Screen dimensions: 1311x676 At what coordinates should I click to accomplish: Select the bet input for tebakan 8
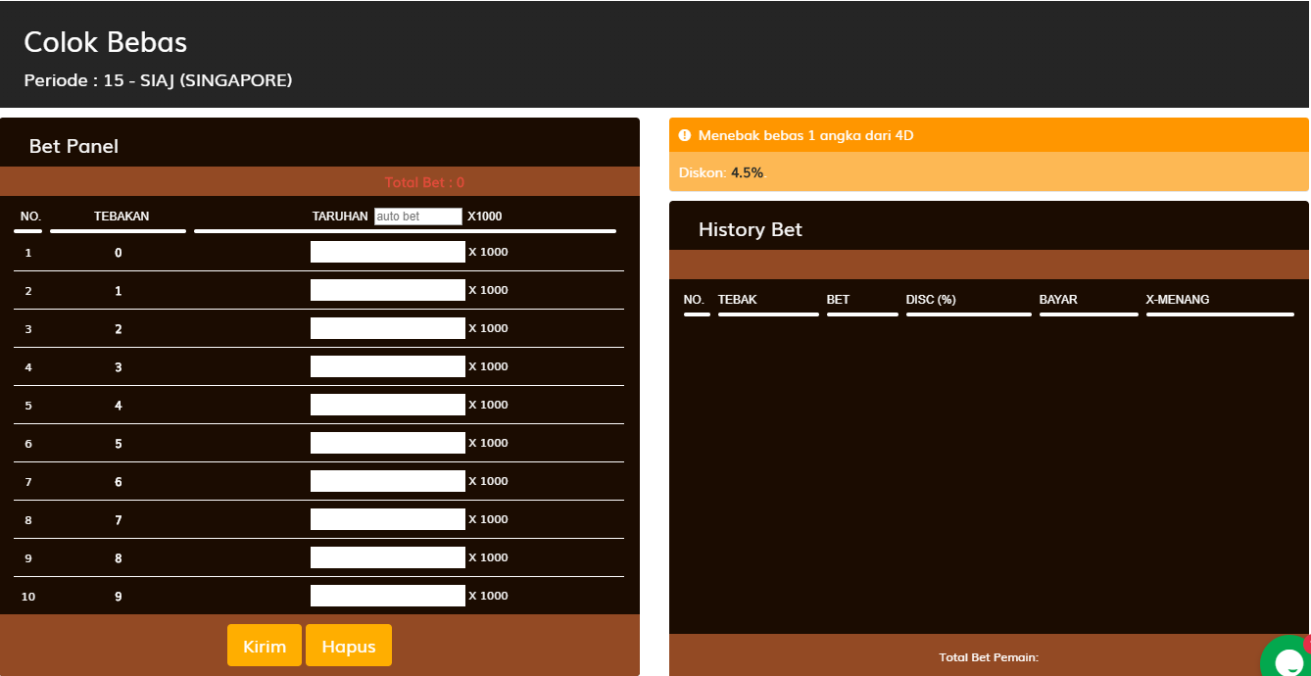pyautogui.click(x=388, y=557)
